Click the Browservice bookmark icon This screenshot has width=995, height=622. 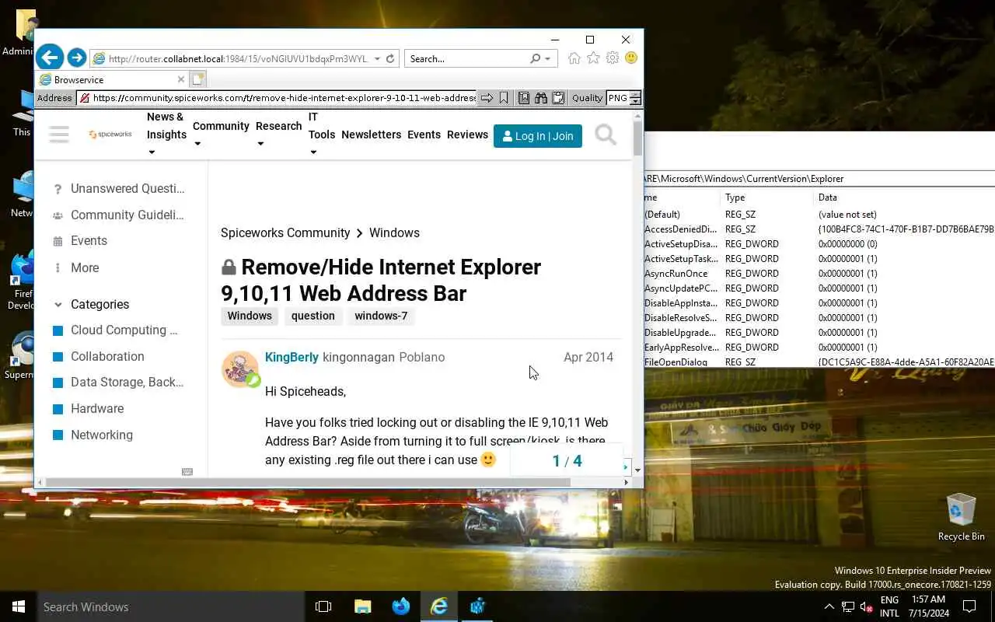click(x=504, y=98)
